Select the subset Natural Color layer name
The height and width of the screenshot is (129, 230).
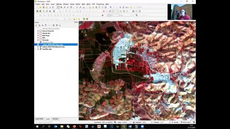coord(54,47)
